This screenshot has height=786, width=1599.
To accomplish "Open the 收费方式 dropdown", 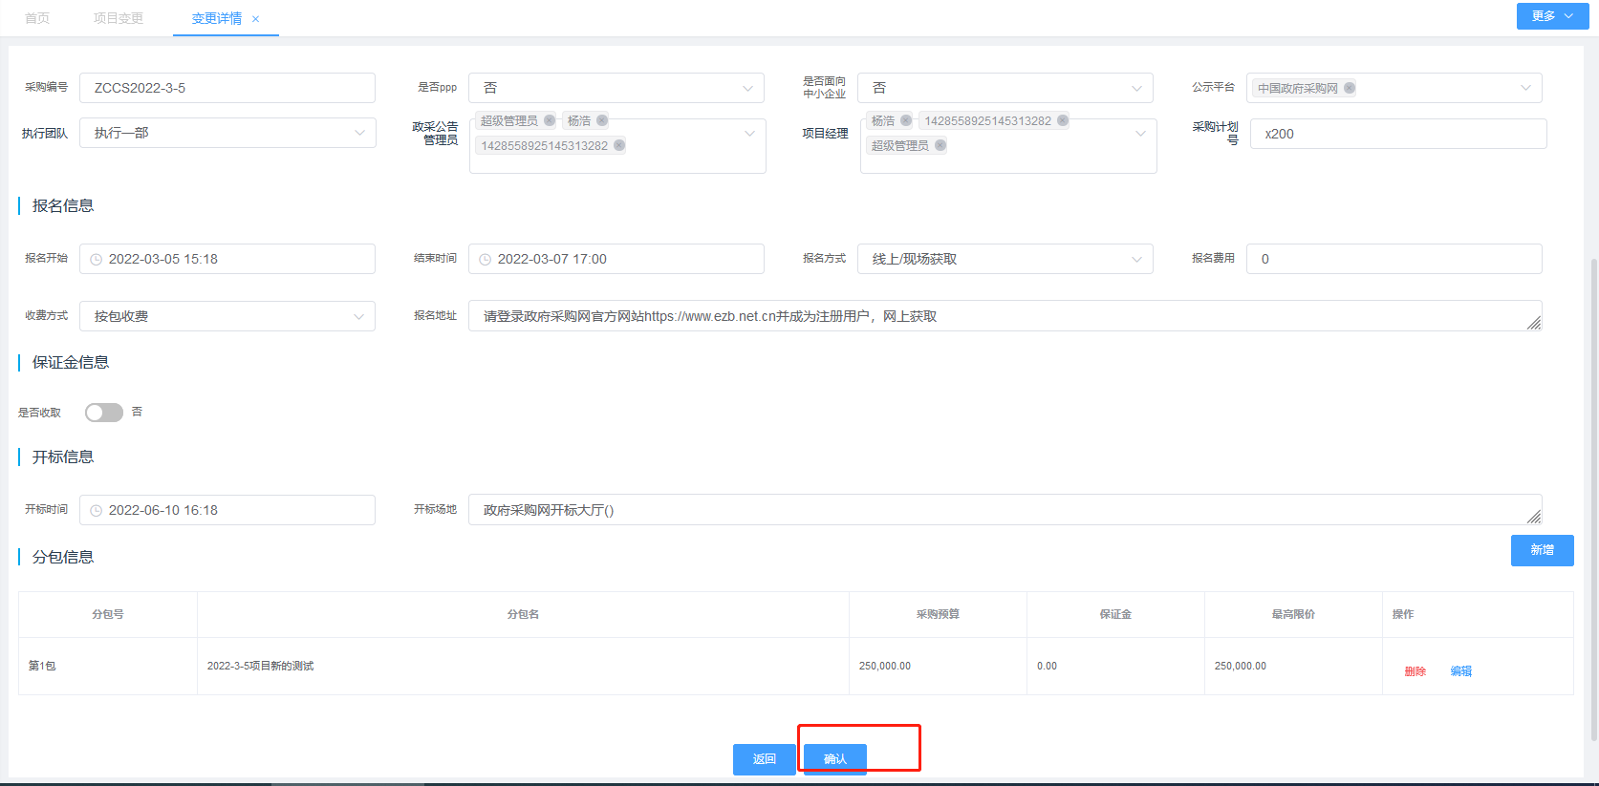I will pyautogui.click(x=227, y=316).
